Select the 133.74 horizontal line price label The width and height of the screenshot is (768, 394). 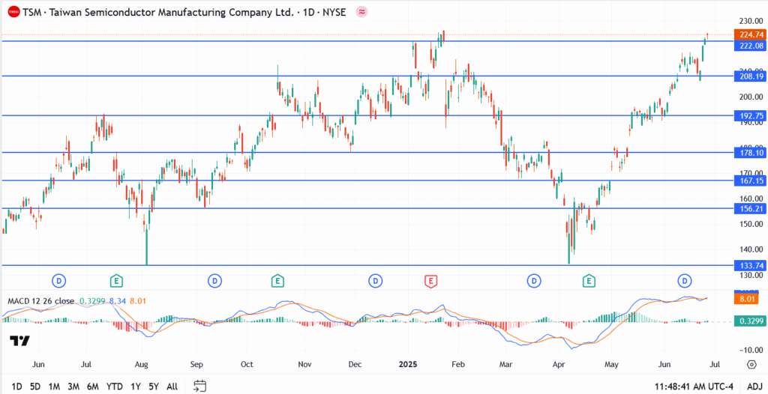coord(749,265)
